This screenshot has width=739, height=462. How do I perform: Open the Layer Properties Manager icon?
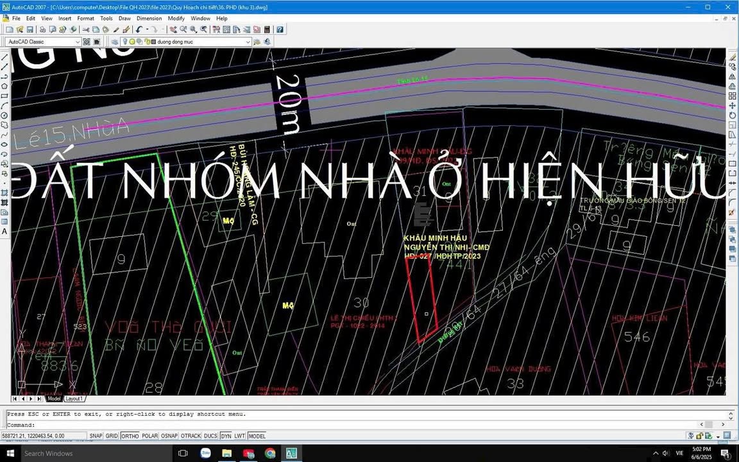click(x=115, y=42)
